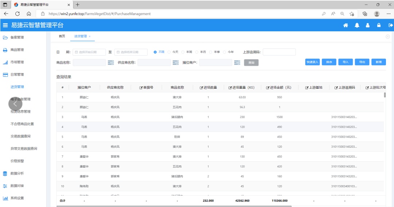Screen dimensions: 394x207
Task: Click the table's vertical scrollbar thumb
Action: (x=385, y=95)
